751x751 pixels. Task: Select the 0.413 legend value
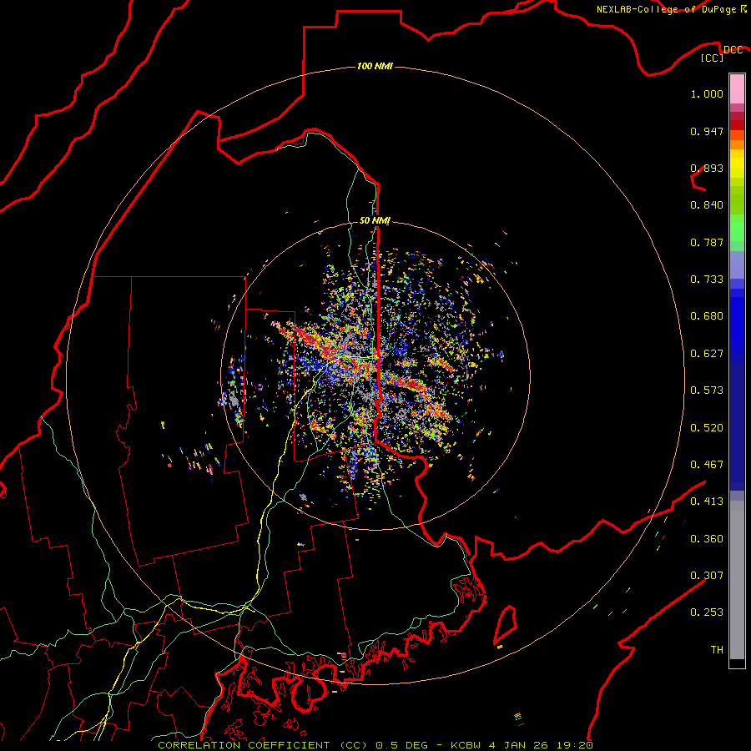click(x=707, y=502)
